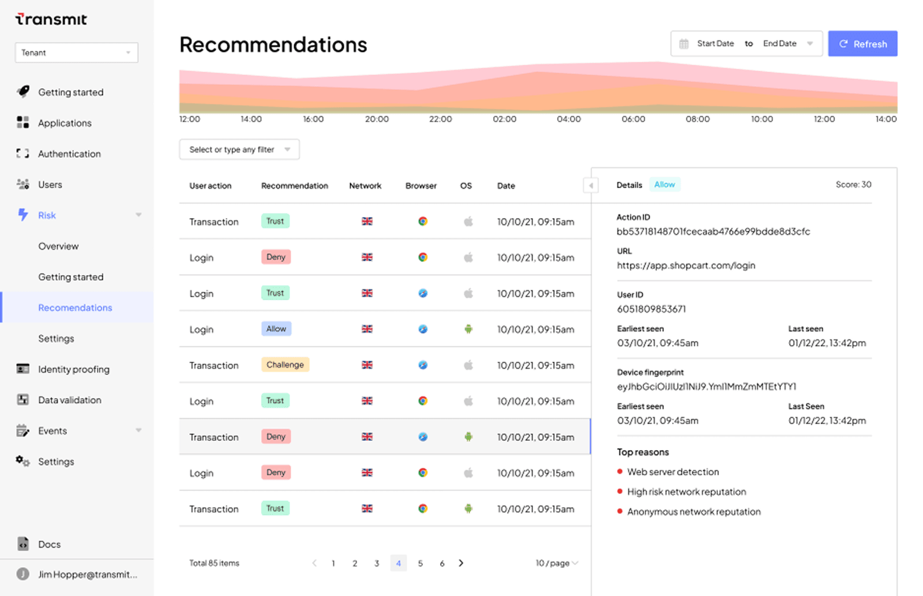Image resolution: width=923 pixels, height=596 pixels.
Task: Collapse the Details panel with arrow
Action: click(x=591, y=186)
